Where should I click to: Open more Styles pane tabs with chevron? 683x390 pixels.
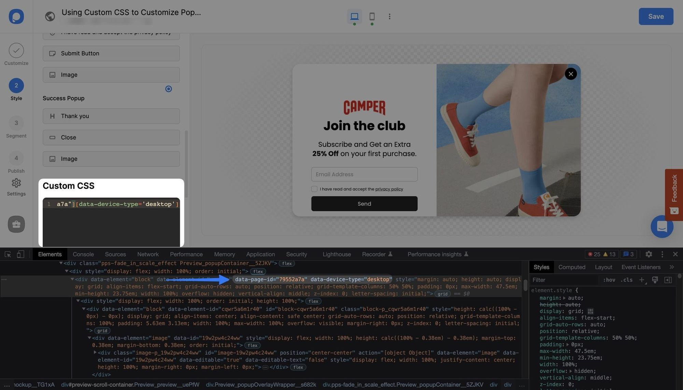tap(672, 267)
